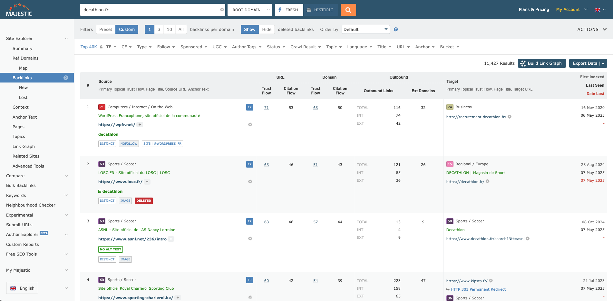Switch to the FRESH index
This screenshot has height=301, width=613.
pyautogui.click(x=289, y=10)
